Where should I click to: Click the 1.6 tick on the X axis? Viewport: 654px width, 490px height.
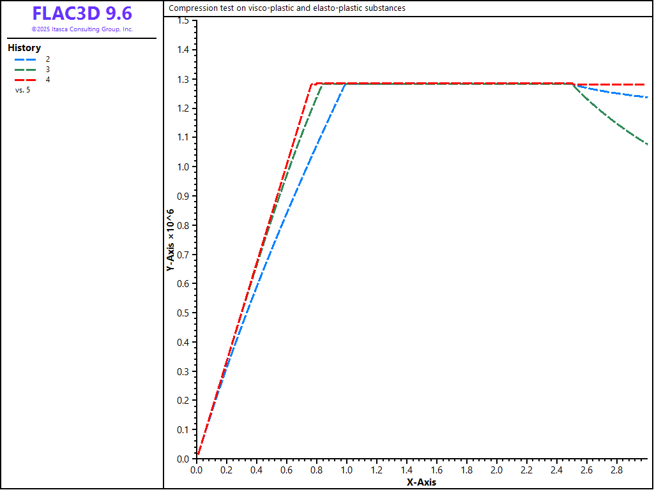click(437, 470)
